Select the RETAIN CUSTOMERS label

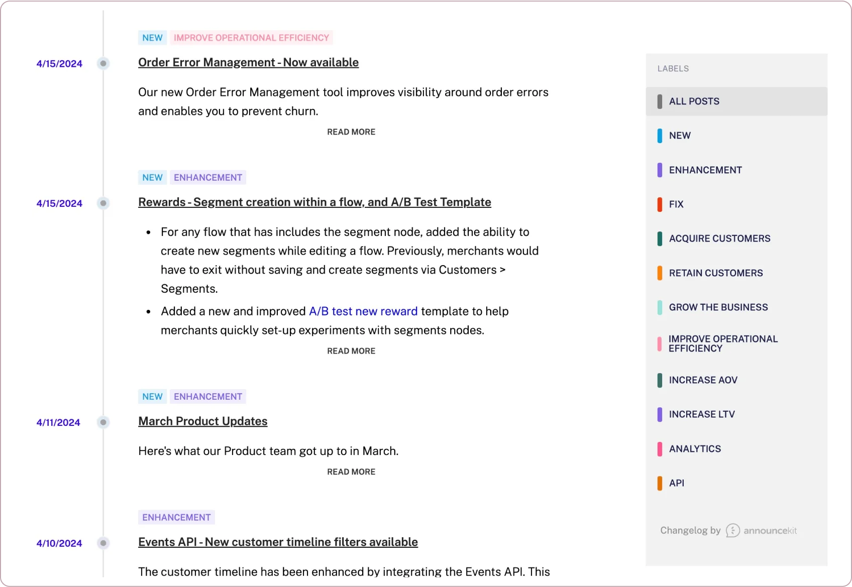tap(715, 273)
